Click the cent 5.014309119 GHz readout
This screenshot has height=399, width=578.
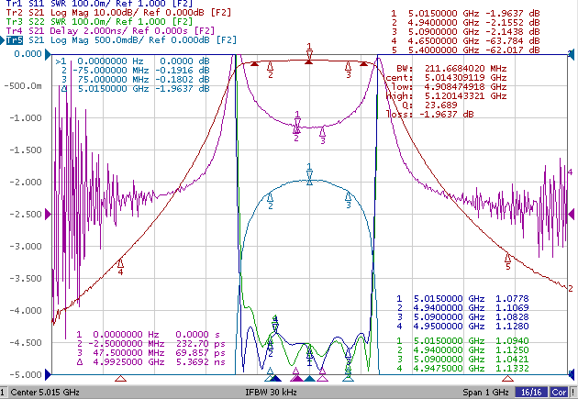tap(447, 78)
